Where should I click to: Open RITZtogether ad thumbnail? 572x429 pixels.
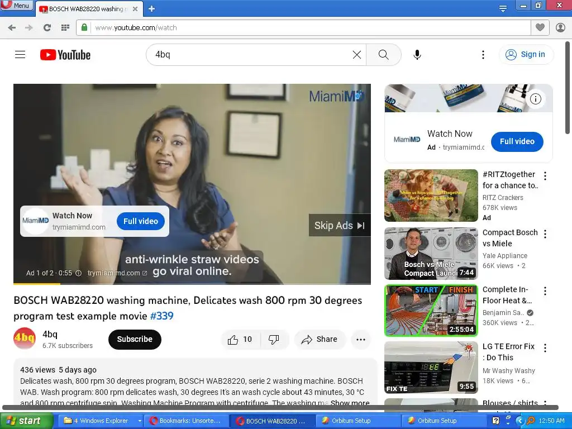click(431, 195)
